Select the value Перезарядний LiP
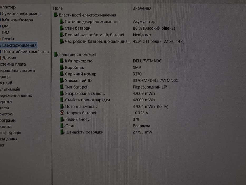The width and height of the screenshot is (246, 185). pos(150,87)
